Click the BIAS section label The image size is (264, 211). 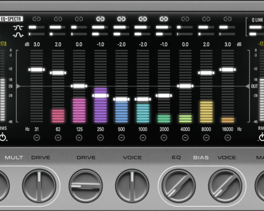point(201,158)
